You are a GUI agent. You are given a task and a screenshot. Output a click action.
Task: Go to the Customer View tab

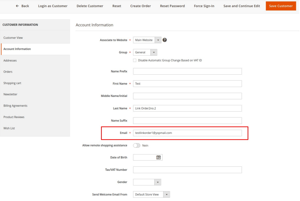[13, 38]
